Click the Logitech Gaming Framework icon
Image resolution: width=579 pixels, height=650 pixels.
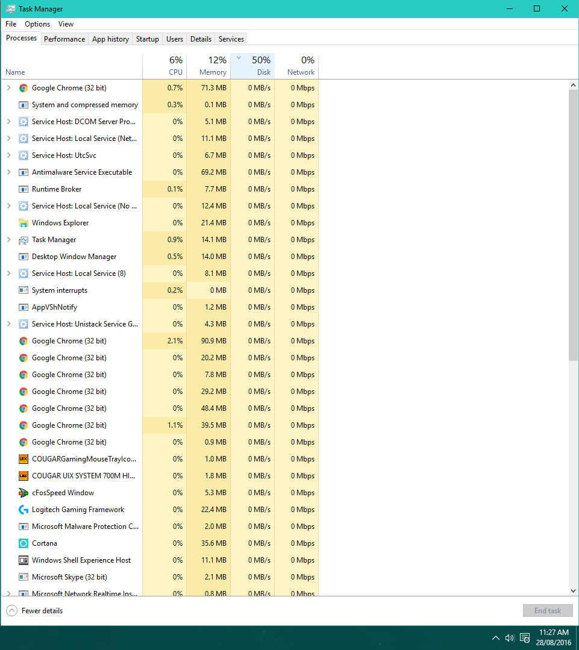[x=23, y=510]
